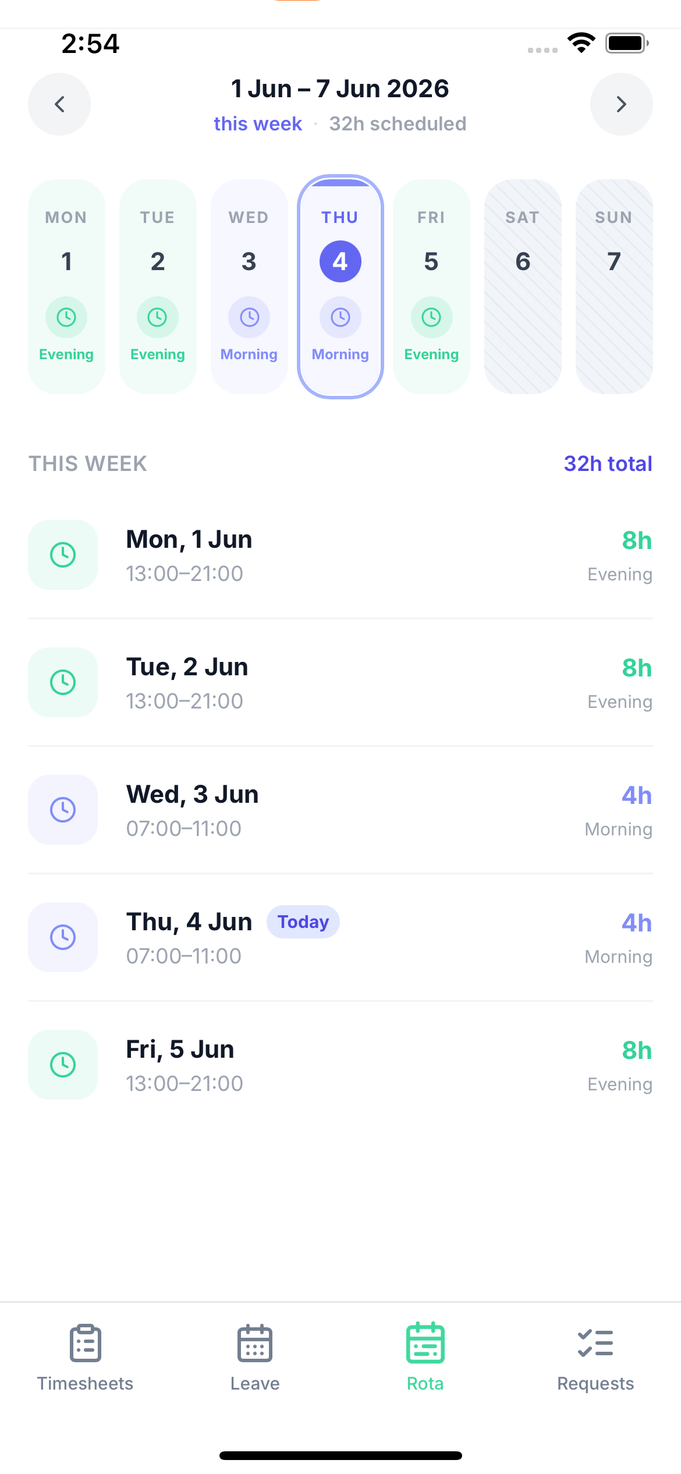Tap the "this week" link
Image resolution: width=681 pixels, height=1474 pixels.
pos(258,123)
